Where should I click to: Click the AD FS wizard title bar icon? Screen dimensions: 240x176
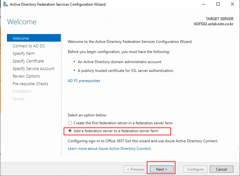tap(5, 4)
